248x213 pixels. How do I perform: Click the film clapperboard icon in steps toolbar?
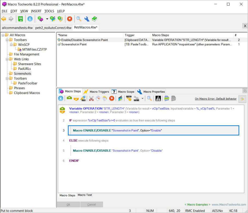coord(120,98)
